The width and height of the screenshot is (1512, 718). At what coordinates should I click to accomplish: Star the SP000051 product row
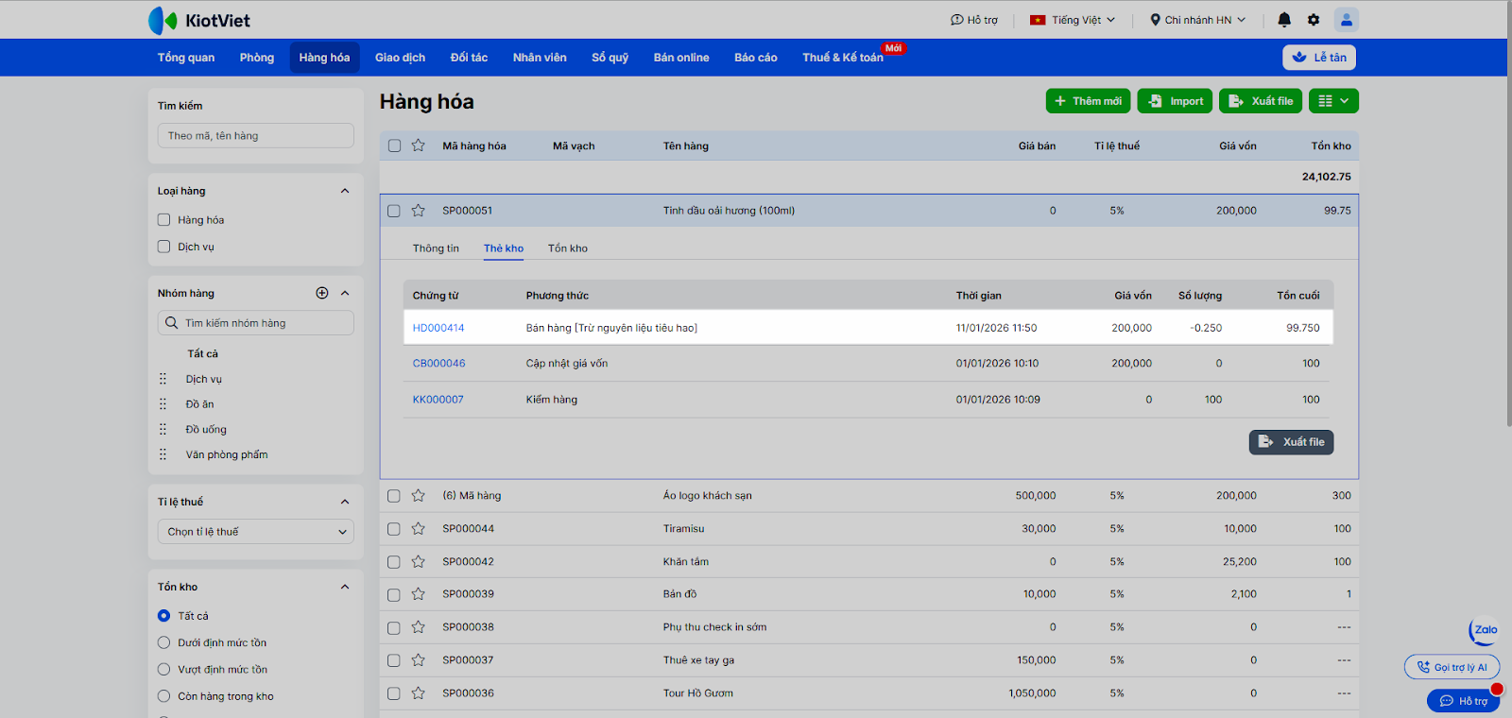419,211
